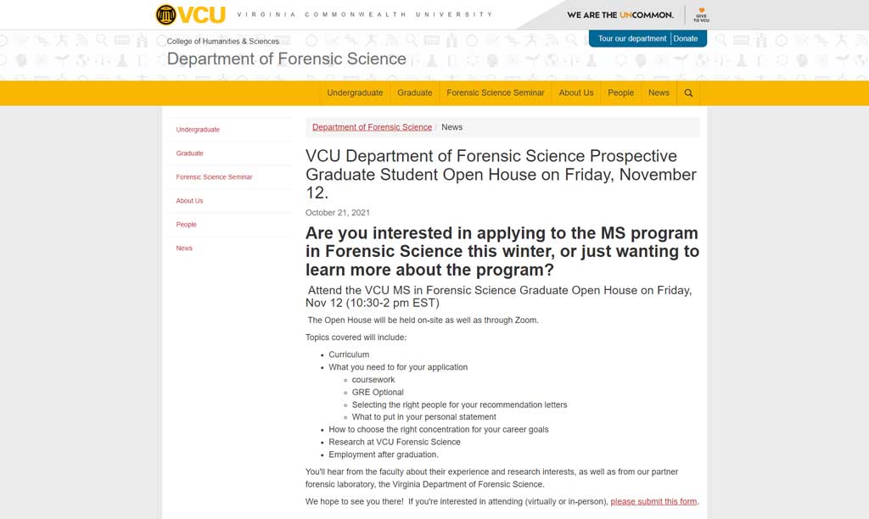Open the search magnifier in the navigation bar
The height and width of the screenshot is (519, 869).
(x=688, y=93)
